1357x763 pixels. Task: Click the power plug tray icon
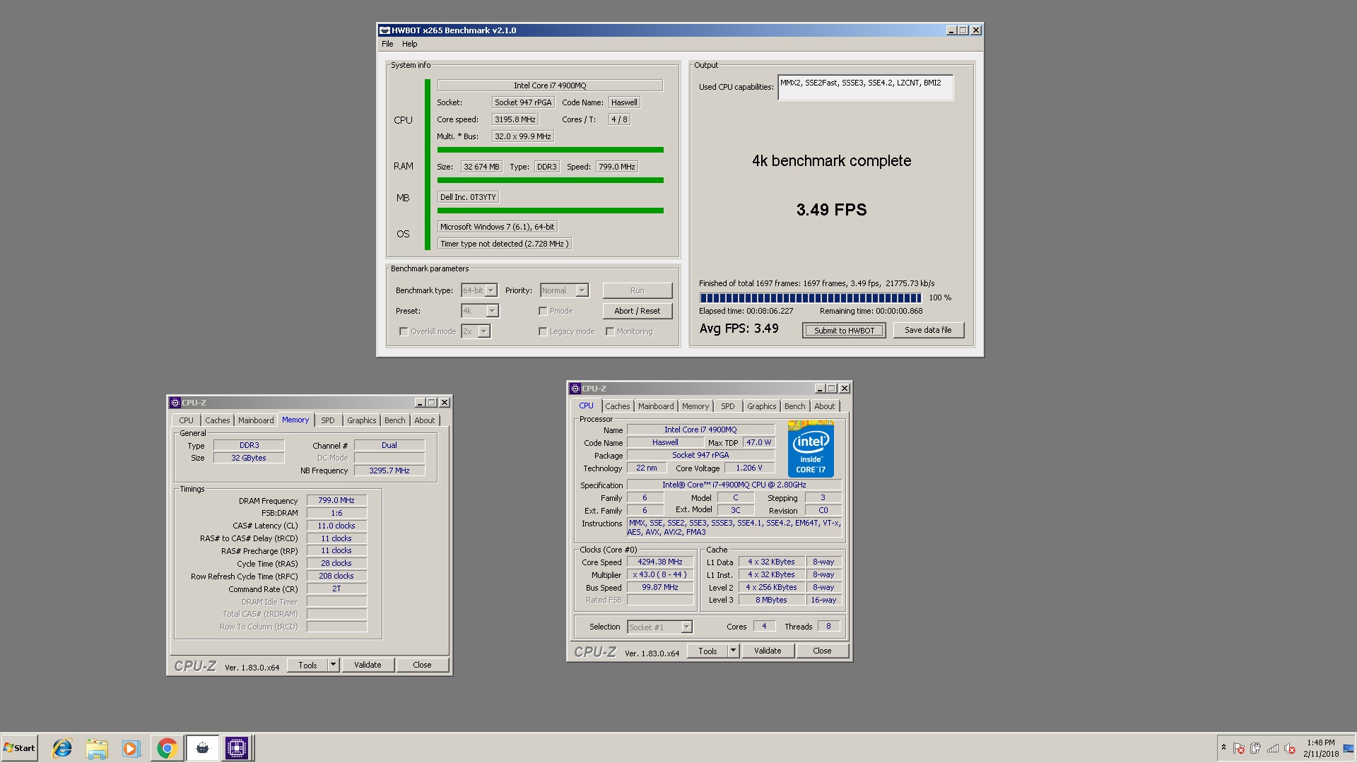point(1256,748)
